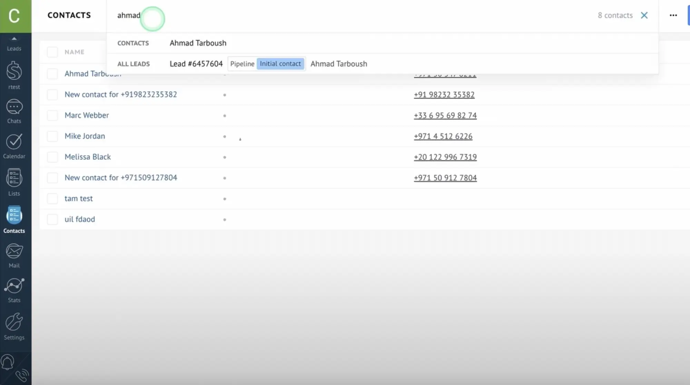This screenshot has width=690, height=385.
Task: Click phone number +20 122 996 7319
Action: (445, 157)
